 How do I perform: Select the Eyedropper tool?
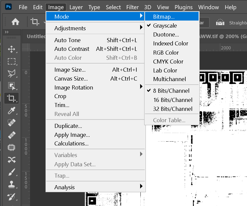click(x=12, y=111)
